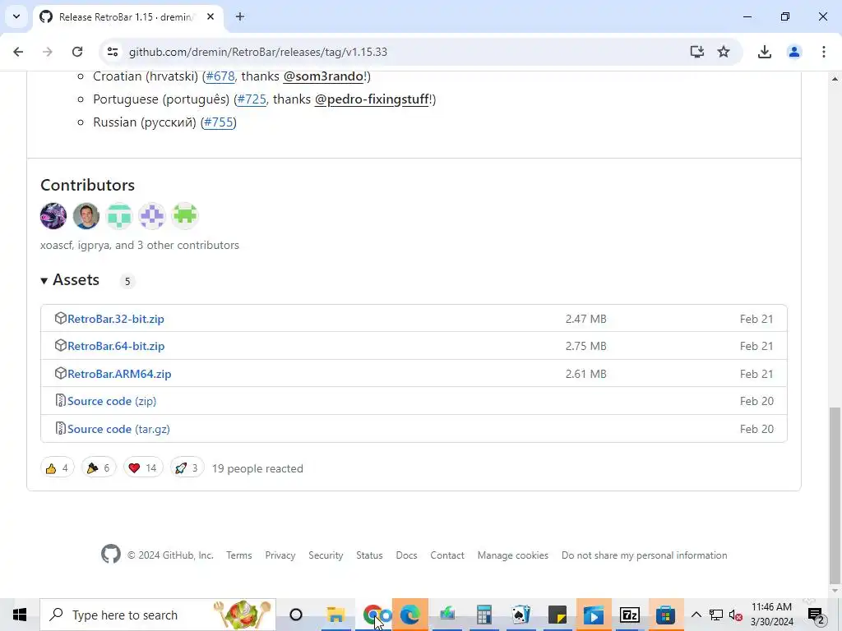
Task: Open the teal identicon contributor avatar
Action: click(119, 216)
